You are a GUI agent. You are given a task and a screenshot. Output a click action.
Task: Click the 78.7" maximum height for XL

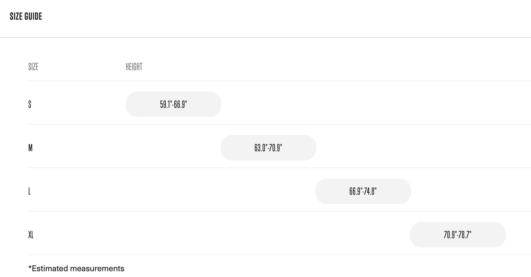(x=465, y=235)
